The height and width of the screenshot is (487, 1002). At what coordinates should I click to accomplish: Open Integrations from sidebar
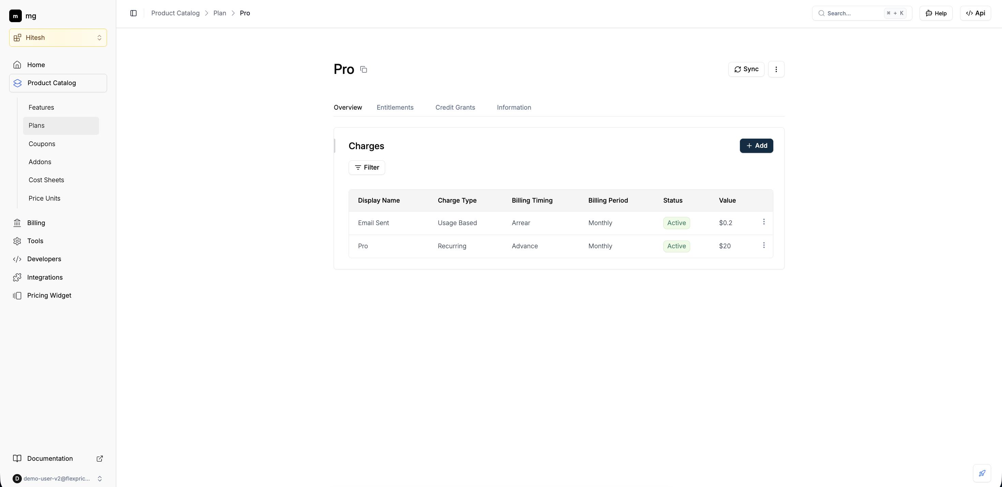point(45,277)
